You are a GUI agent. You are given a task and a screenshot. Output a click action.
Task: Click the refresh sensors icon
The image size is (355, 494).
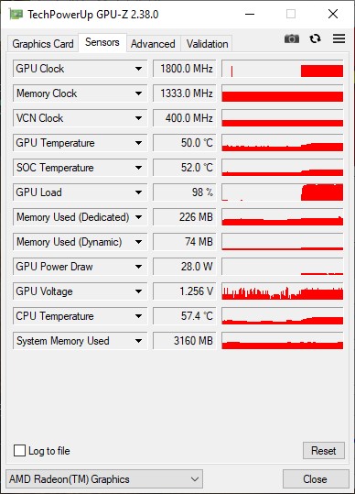coord(315,38)
